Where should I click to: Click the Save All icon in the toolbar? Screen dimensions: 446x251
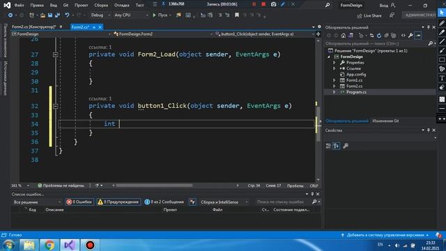57,15
